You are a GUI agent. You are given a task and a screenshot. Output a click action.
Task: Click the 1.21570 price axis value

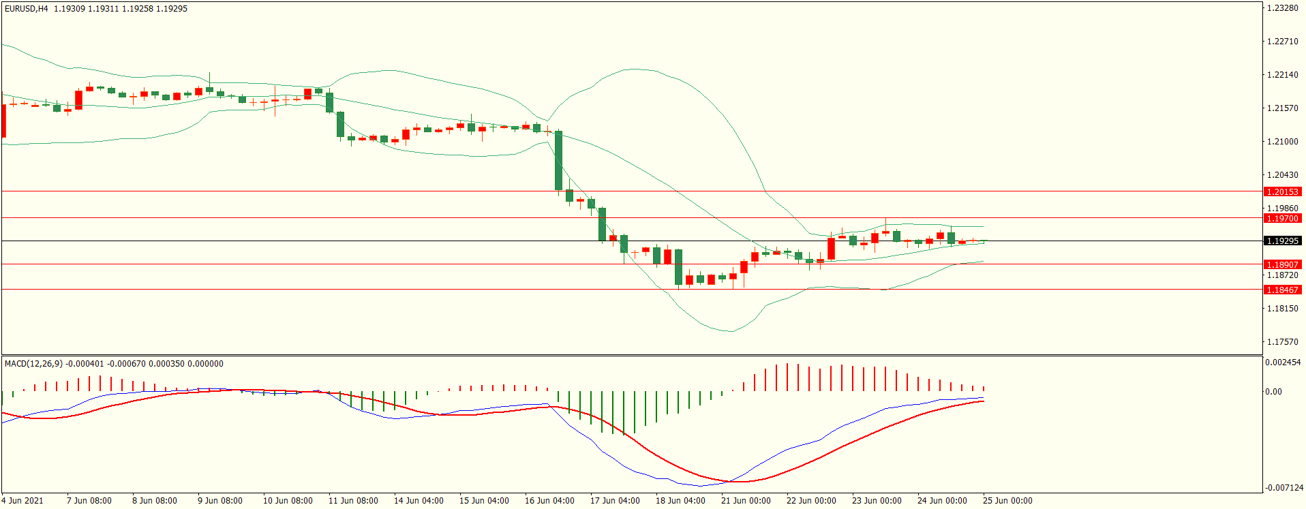pyautogui.click(x=1282, y=108)
